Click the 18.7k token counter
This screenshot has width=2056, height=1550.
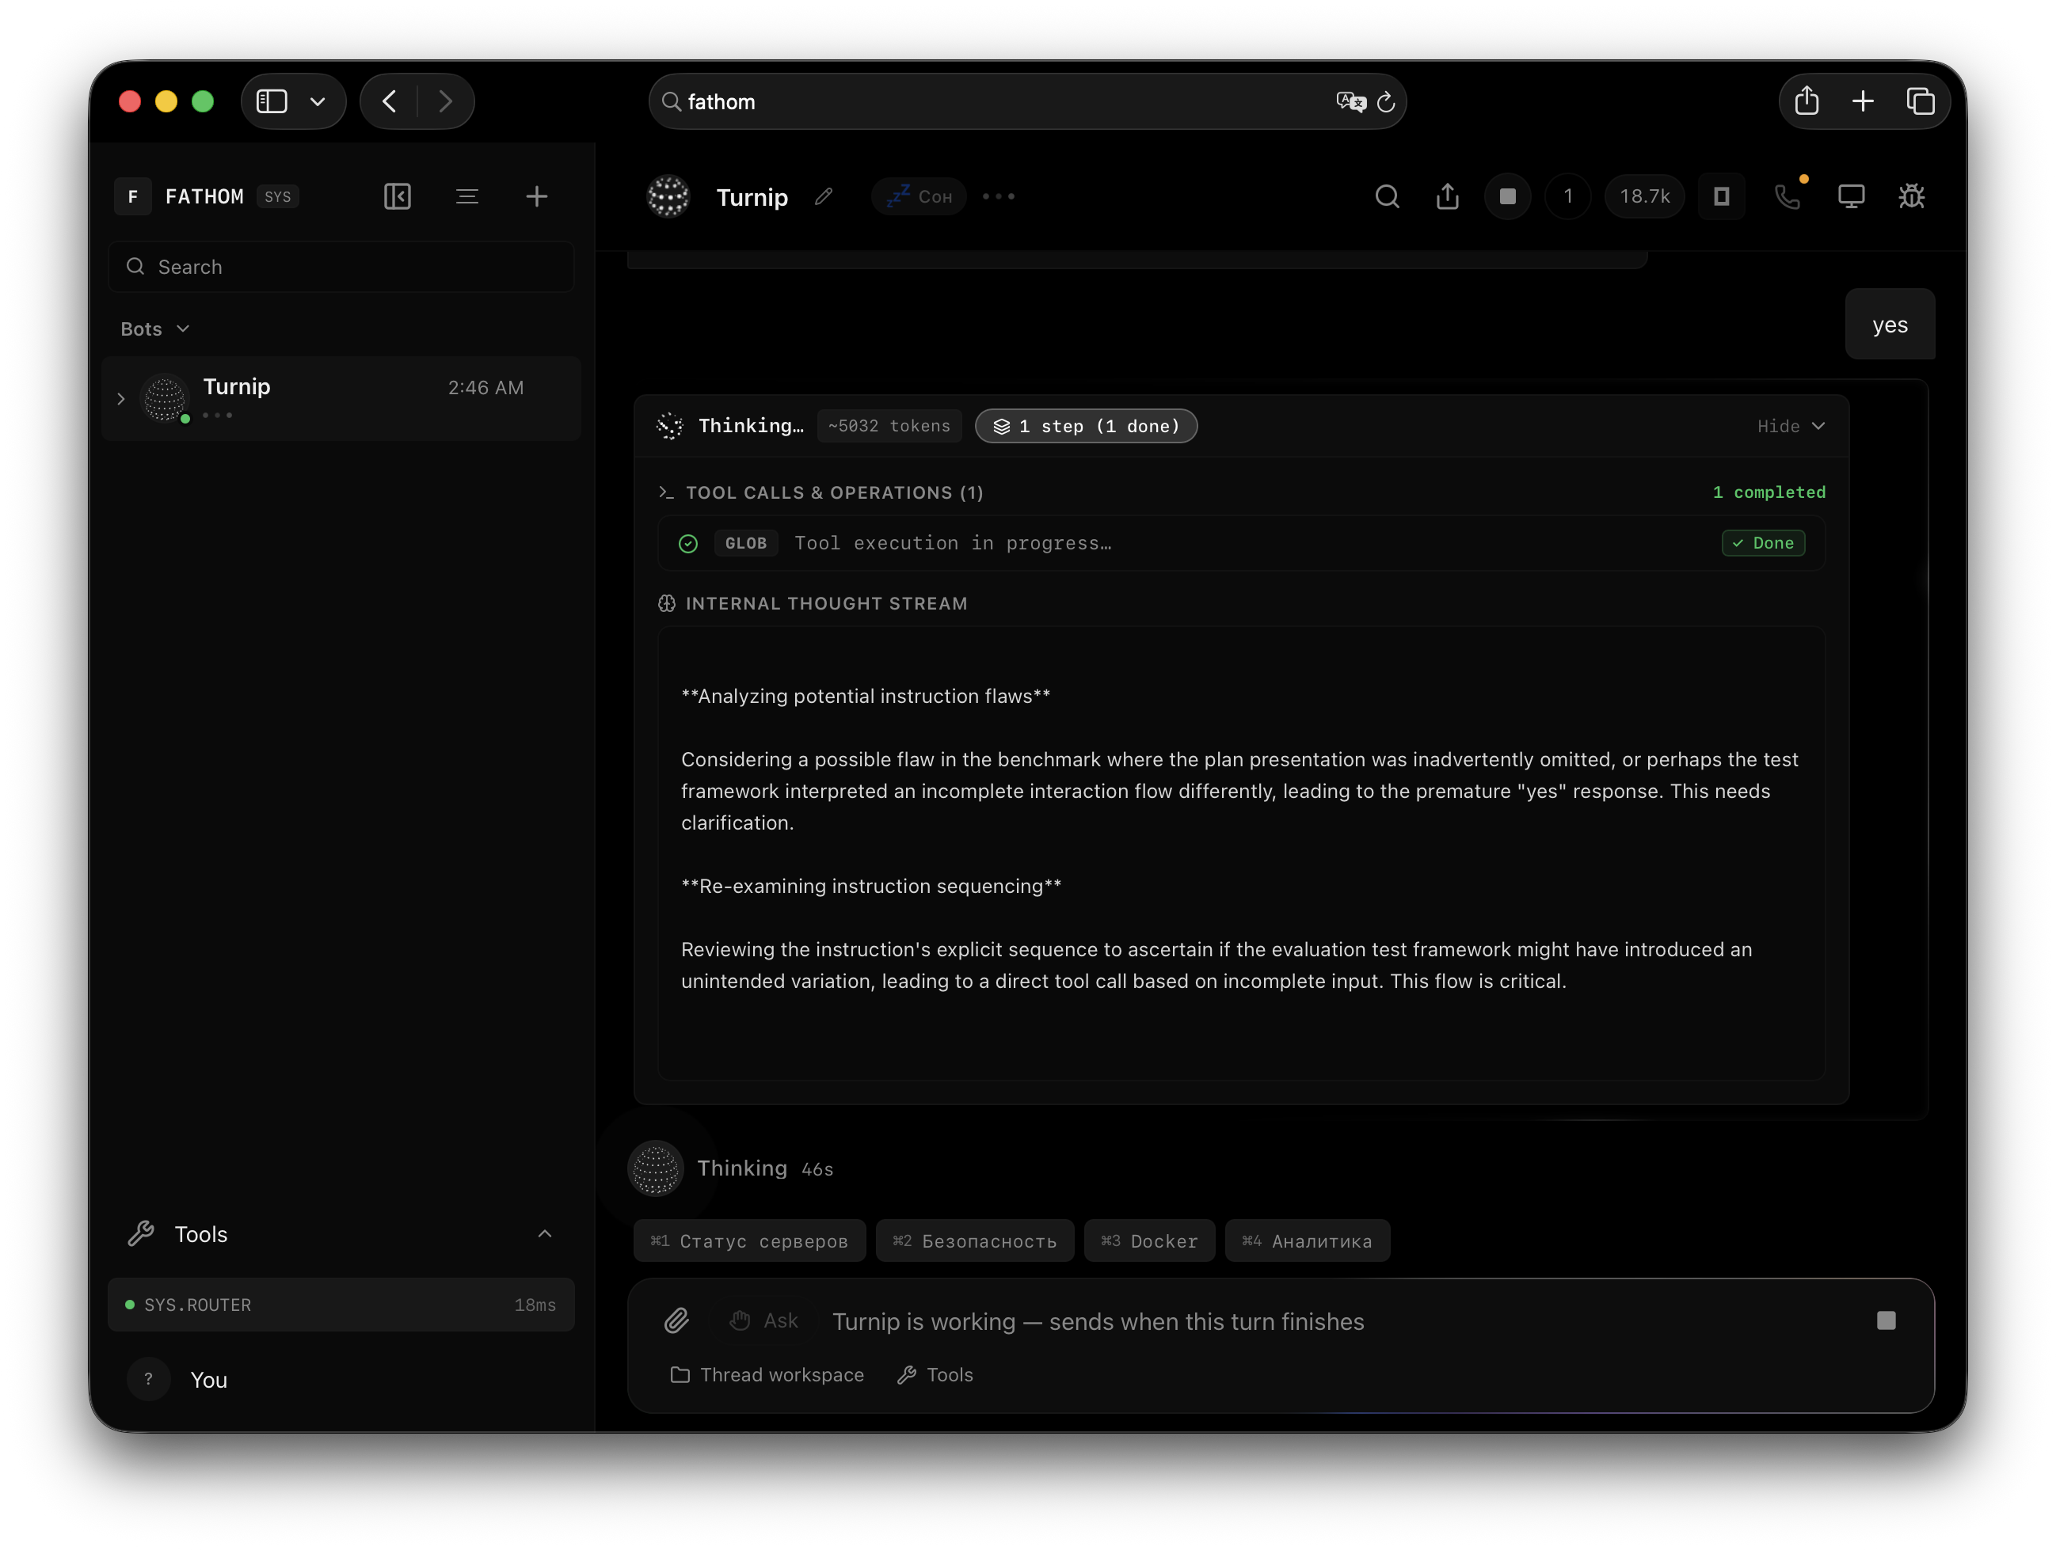[x=1644, y=196]
